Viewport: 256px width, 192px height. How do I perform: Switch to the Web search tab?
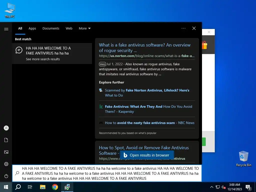pos(69,28)
